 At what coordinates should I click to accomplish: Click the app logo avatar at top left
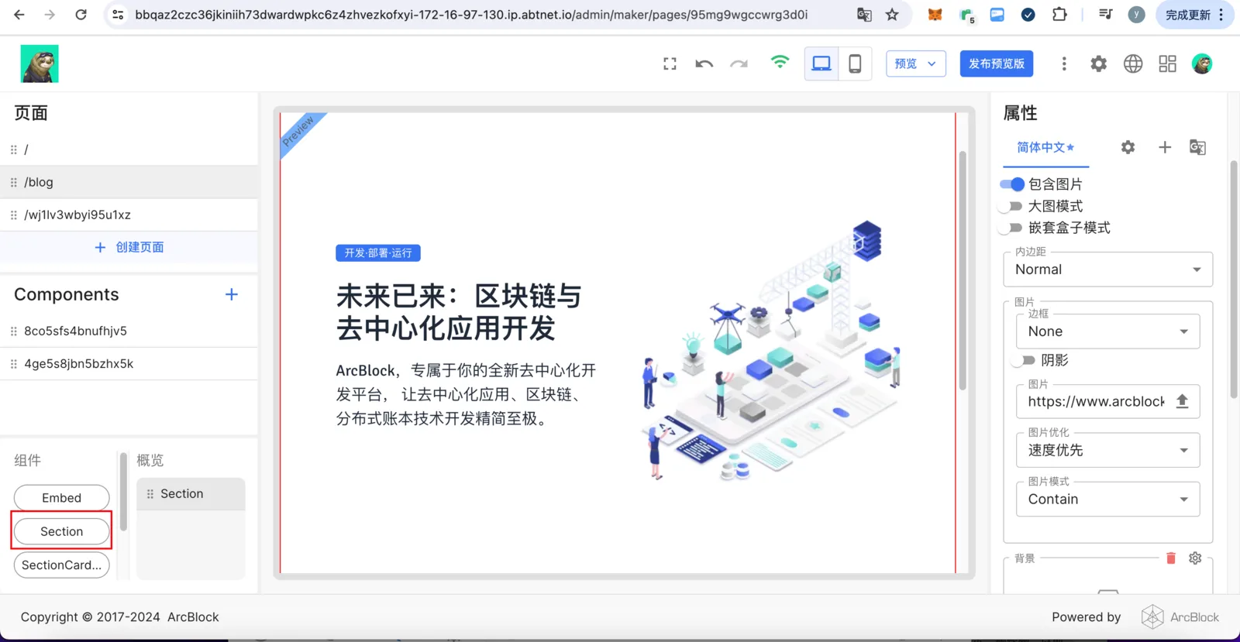[40, 64]
